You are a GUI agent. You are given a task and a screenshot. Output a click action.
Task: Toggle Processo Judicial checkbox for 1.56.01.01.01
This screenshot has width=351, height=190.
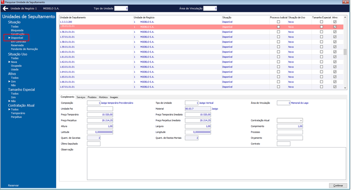(x=278, y=32)
